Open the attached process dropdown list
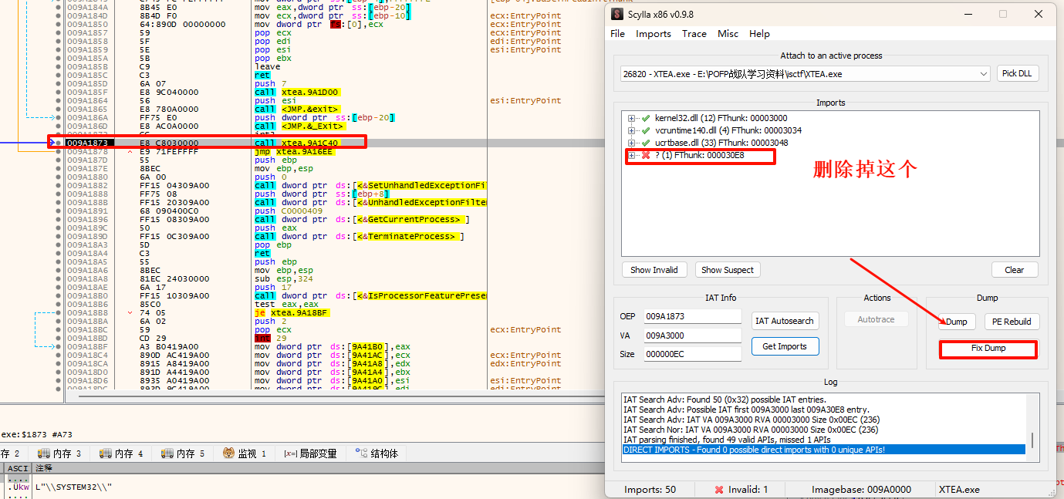The image size is (1064, 499). pyautogui.click(x=983, y=74)
